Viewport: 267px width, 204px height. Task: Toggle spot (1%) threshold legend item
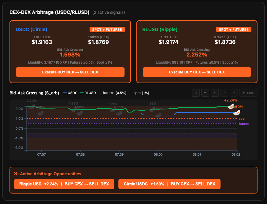pyautogui.click(x=139, y=93)
